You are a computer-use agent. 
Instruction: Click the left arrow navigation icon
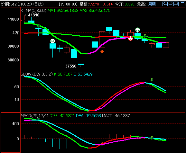[x=165, y=4]
